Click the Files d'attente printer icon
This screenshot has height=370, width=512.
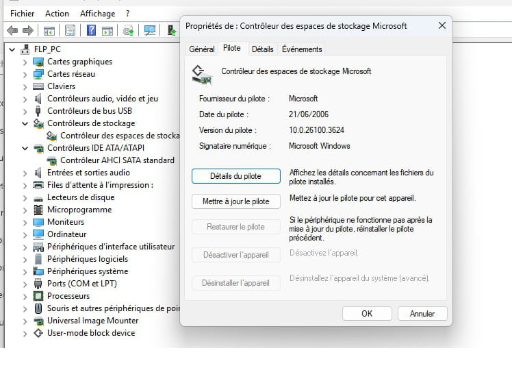[x=38, y=185]
